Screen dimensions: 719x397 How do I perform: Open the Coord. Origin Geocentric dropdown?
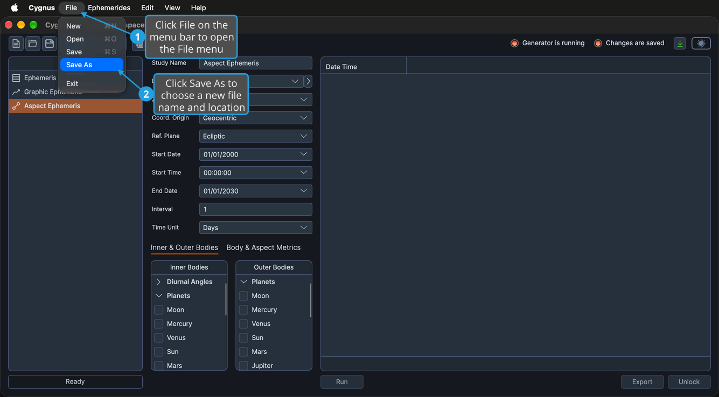pos(256,118)
